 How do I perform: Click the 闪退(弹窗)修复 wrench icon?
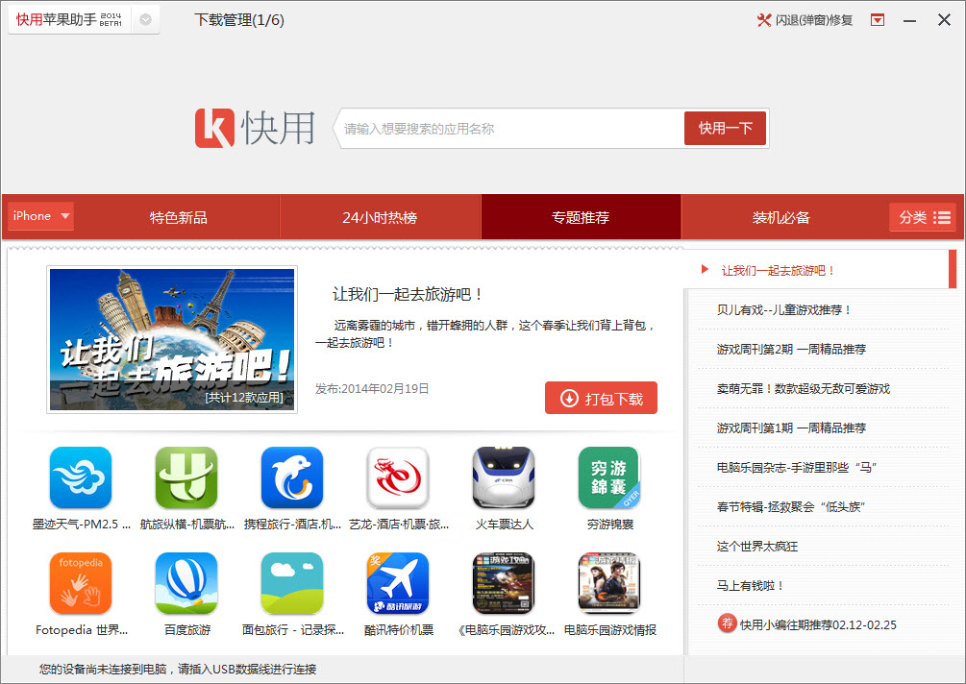[764, 20]
